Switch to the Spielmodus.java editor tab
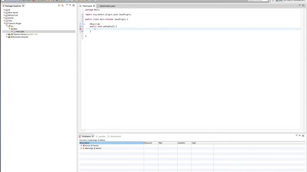 pos(107,6)
